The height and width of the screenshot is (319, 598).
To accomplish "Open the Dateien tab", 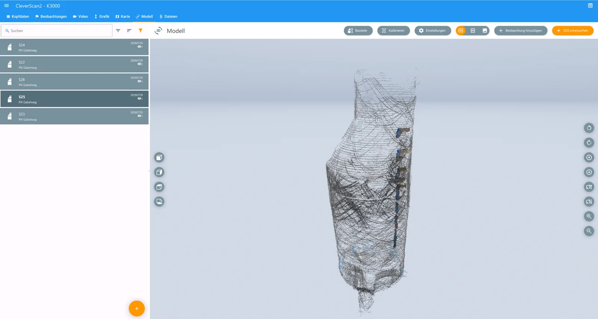I will point(168,16).
